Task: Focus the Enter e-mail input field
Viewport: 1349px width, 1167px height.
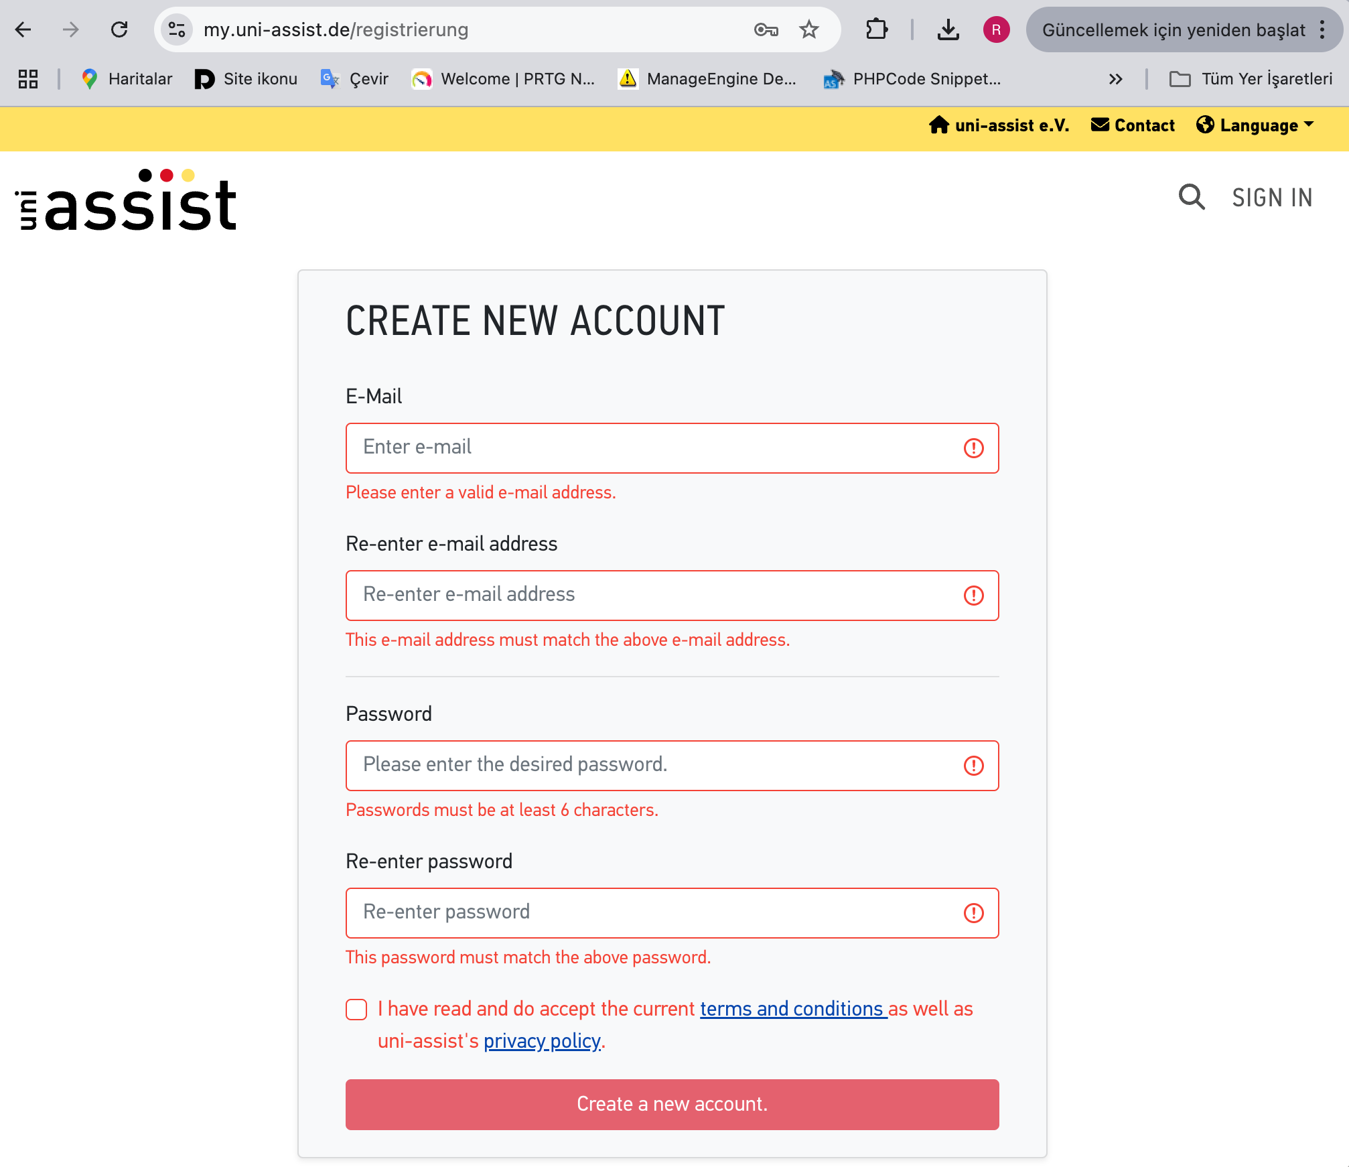Action: coord(660,448)
